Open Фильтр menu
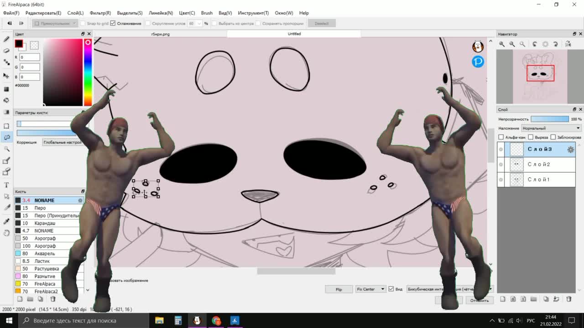 (x=100, y=13)
